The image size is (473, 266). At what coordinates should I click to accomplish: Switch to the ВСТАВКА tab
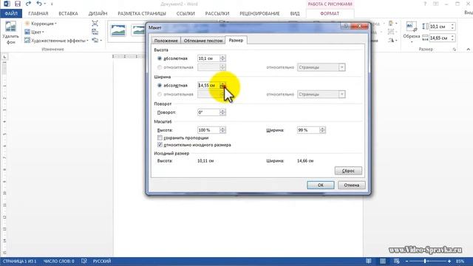coord(68,13)
